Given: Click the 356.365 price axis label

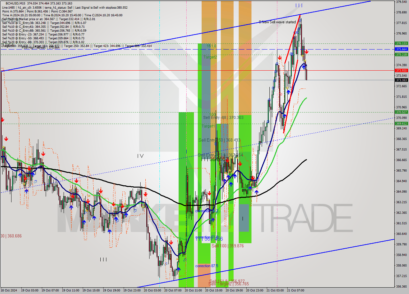Looking at the screenshot, I should click(x=401, y=287).
